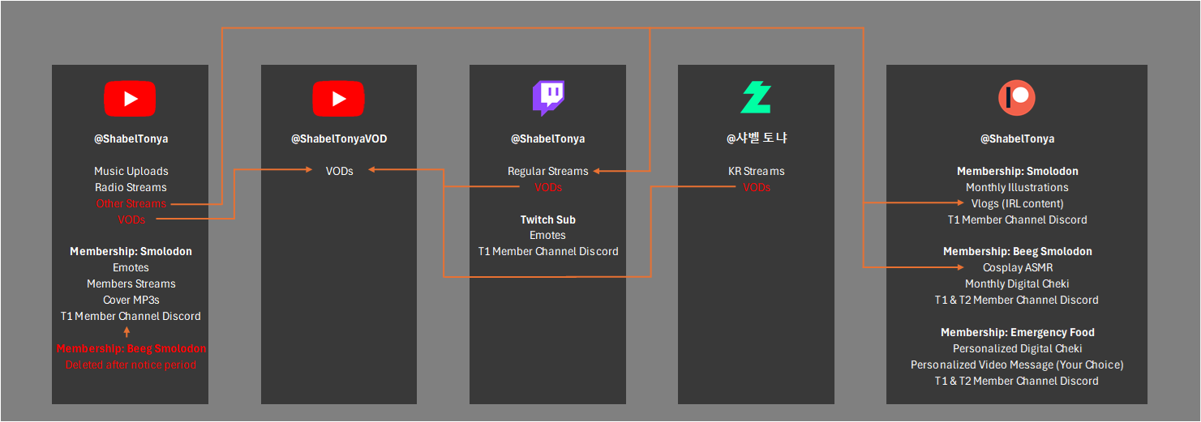Viewport: 1201px width, 422px height.
Task: Click the red Other Streams text
Action: point(131,203)
